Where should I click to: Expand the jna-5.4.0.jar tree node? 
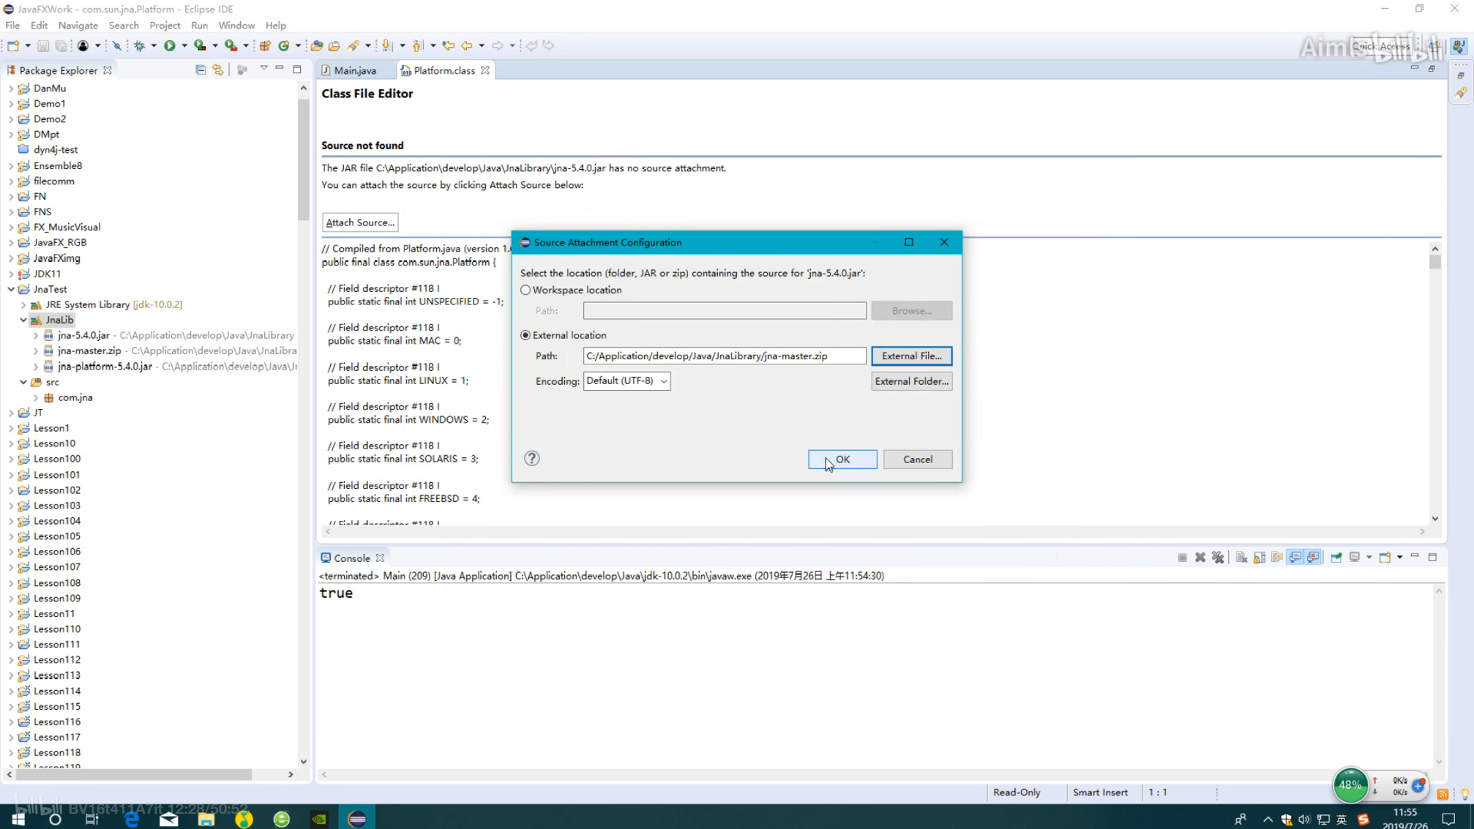36,336
